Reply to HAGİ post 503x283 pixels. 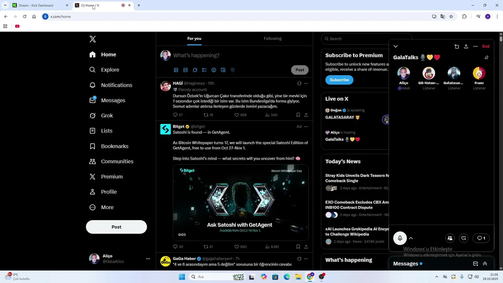coord(178,115)
